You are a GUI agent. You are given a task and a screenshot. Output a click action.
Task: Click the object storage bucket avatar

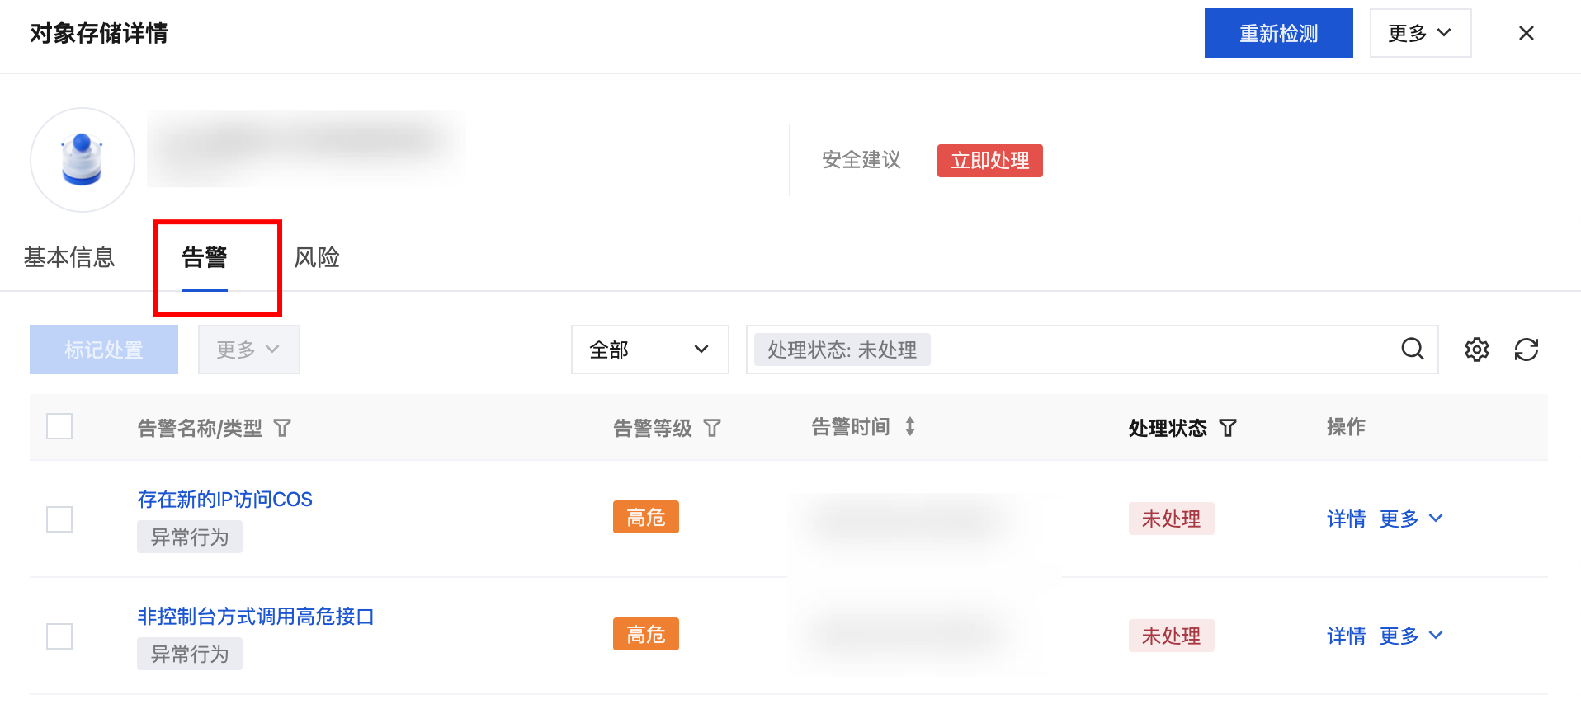[x=83, y=160]
